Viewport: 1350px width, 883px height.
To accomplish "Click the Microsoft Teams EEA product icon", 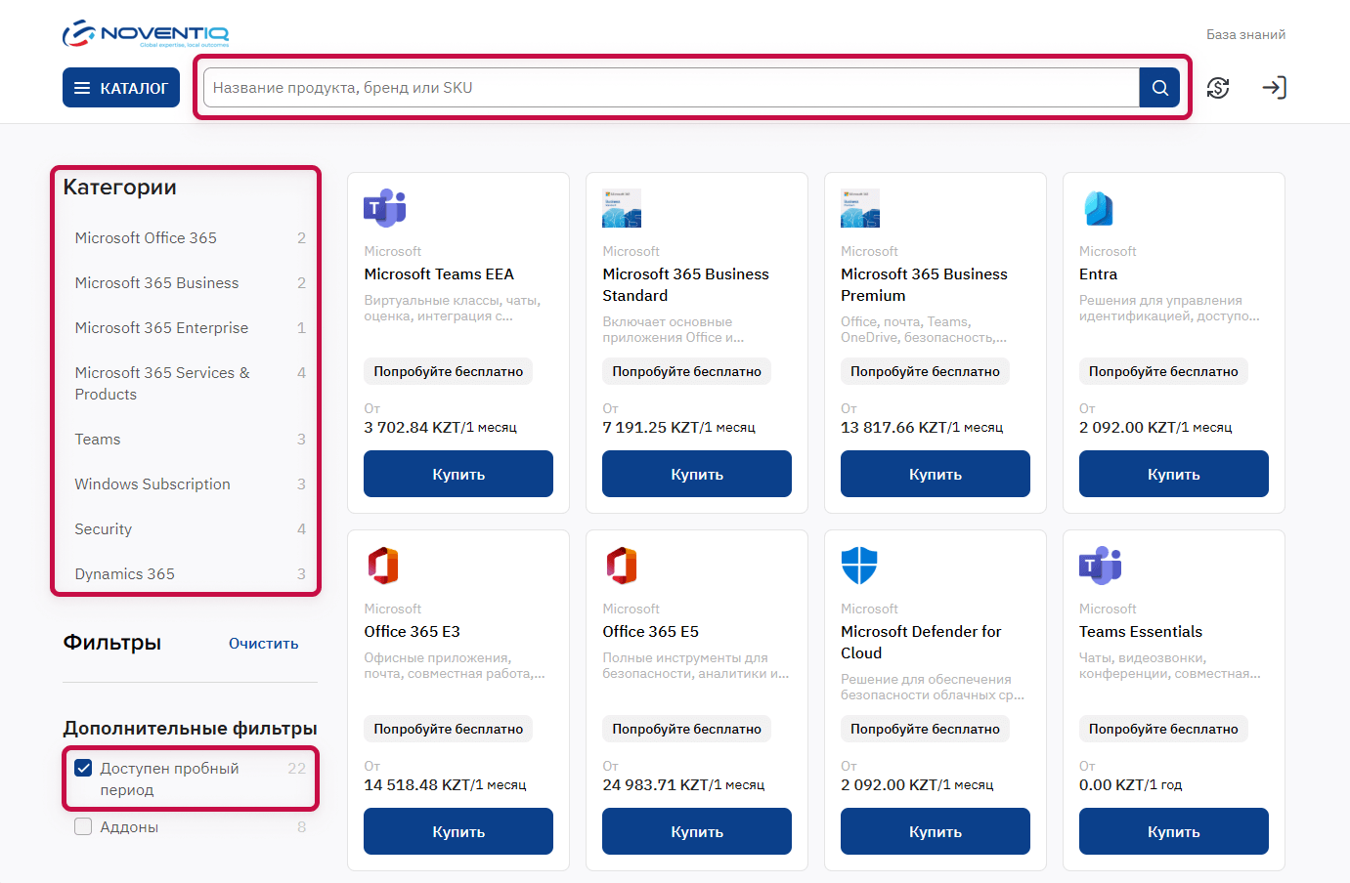I will 386,207.
